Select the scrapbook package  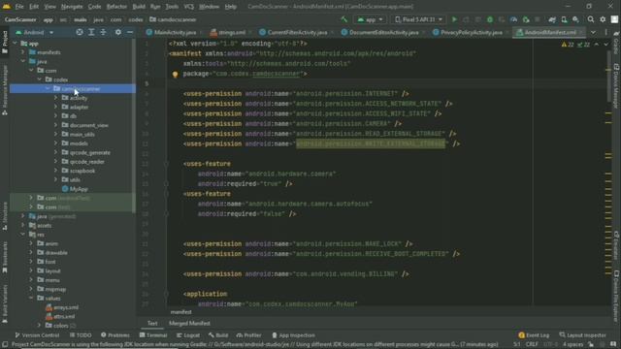point(79,171)
